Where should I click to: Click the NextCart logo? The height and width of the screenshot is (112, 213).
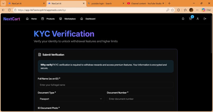[12, 19]
